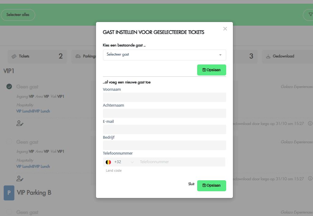313x216 pixels.
Task: Click into the E-mail field
Action: click(x=164, y=129)
